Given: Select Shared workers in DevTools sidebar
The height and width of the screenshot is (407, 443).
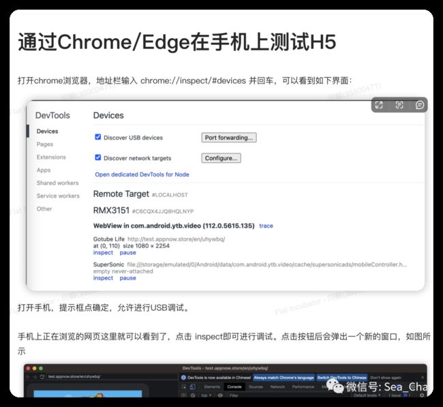Looking at the screenshot, I should (x=58, y=183).
